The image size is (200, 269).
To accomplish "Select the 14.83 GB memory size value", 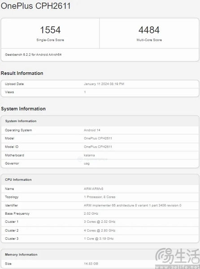I will pos(91,264).
